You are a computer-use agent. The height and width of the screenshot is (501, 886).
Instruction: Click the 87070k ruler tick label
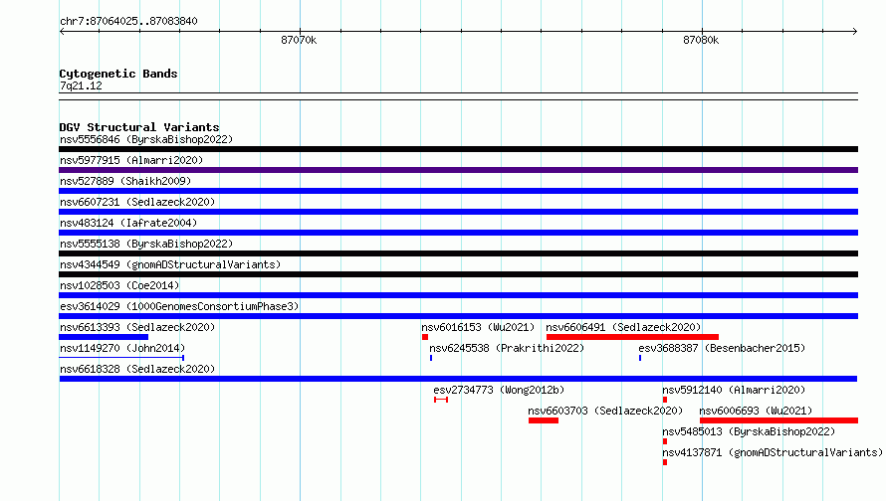tap(299, 40)
